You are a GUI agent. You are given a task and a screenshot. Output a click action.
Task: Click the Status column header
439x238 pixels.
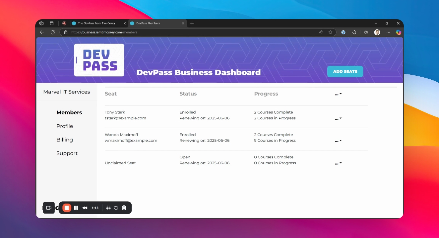tap(188, 94)
